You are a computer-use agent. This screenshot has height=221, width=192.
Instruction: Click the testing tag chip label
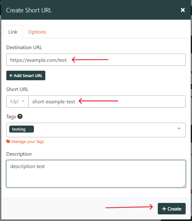19,129
